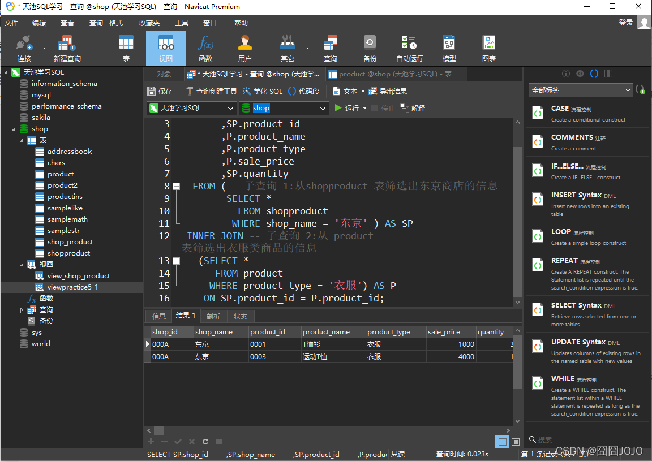Open the 帮助 help menu
Viewport: 652px width, 462px height.
[241, 23]
